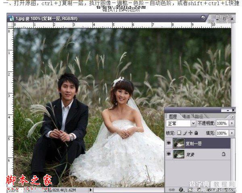Hide the 复制一层 layer via eye icon
The height and width of the screenshot is (193, 242).
click(x=169, y=143)
